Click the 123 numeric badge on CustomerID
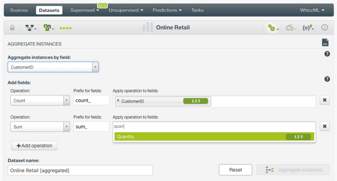 (x=196, y=101)
